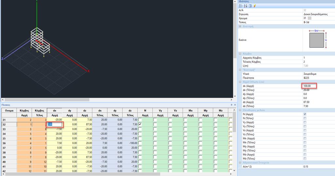The height and width of the screenshot is (176, 335).
Task: Click the first dx column header
Action: pos(55,110)
